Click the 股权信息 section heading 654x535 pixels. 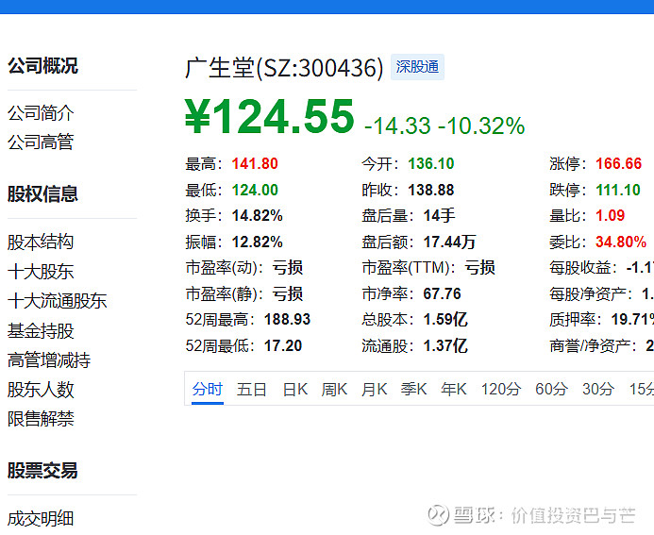[x=43, y=194]
